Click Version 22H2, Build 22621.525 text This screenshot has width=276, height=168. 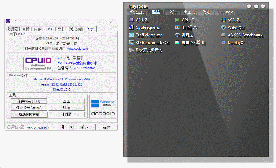(61, 84)
